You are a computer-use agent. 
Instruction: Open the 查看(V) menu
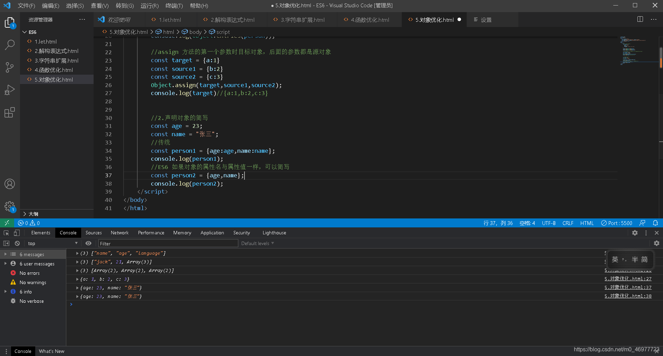100,6
